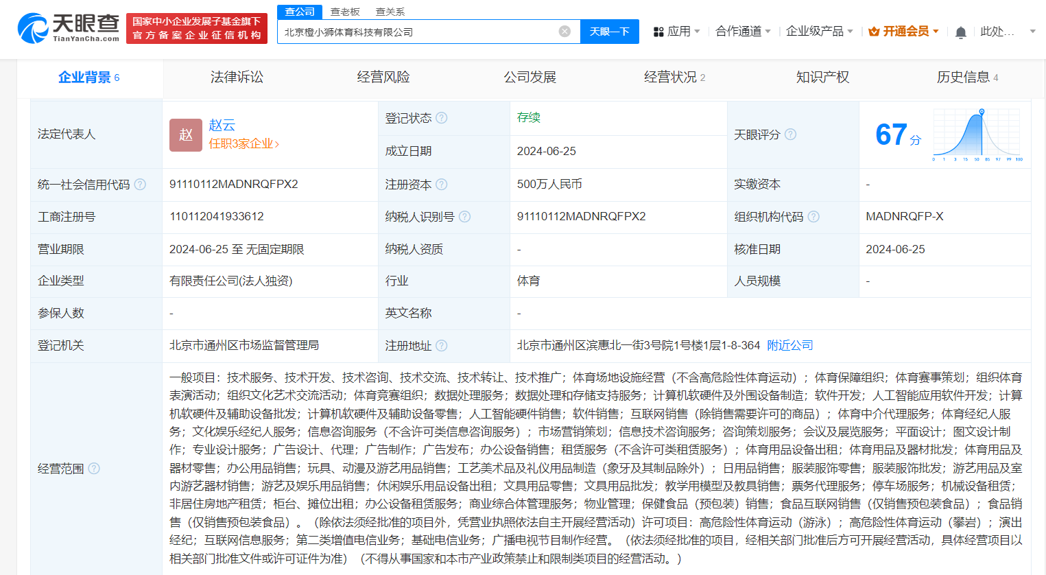Viewport: 1046px width, 575px height.
Task: Click the help icon beside 纳税人识别号
Action: (x=465, y=216)
